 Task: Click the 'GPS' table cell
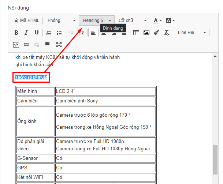36,168
